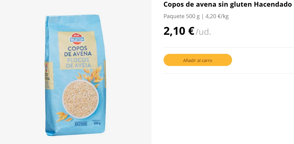The height and width of the screenshot is (144, 294).
Task: Click the 500 g weight label on bag
Action: coord(97,123)
